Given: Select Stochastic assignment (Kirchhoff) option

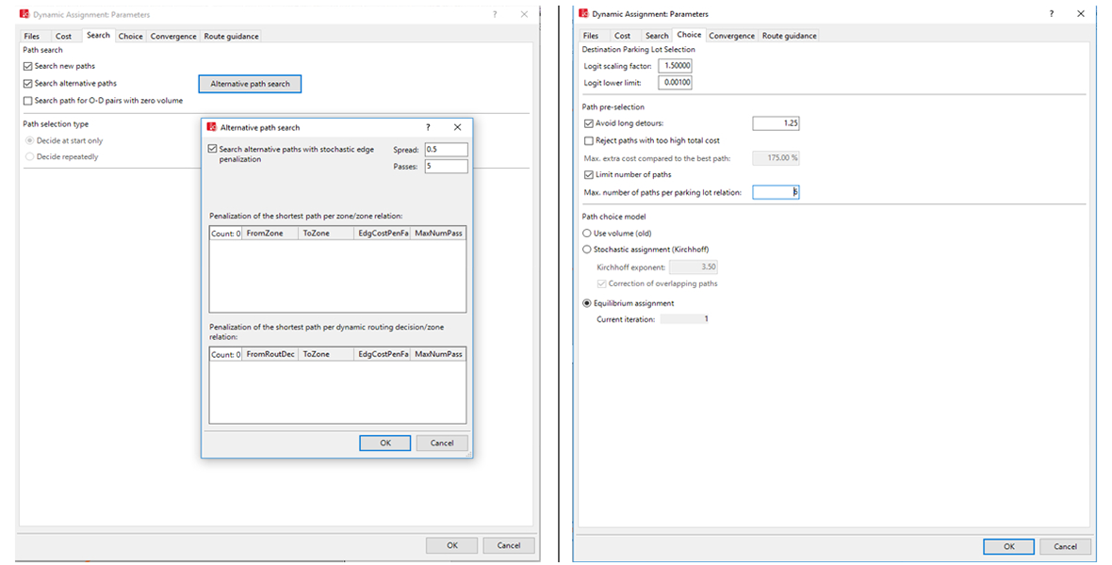Looking at the screenshot, I should (x=586, y=250).
